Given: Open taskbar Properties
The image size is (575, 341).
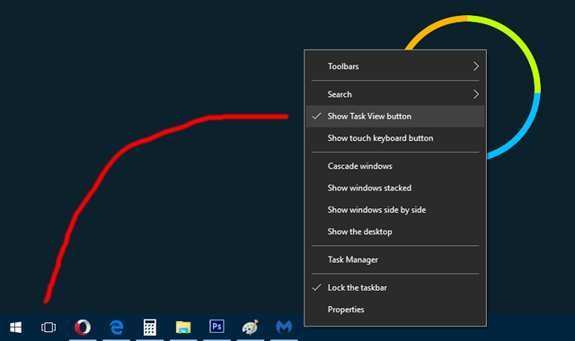Looking at the screenshot, I should click(395, 310).
